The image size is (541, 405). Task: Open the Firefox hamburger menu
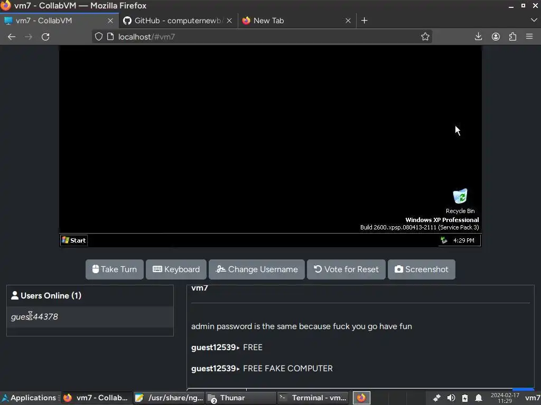529,36
